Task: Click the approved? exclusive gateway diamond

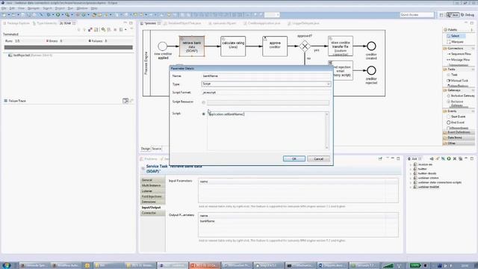Action: point(305,46)
